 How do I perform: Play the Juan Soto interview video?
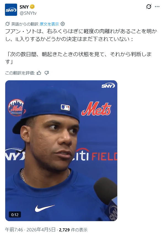tap(61, 150)
